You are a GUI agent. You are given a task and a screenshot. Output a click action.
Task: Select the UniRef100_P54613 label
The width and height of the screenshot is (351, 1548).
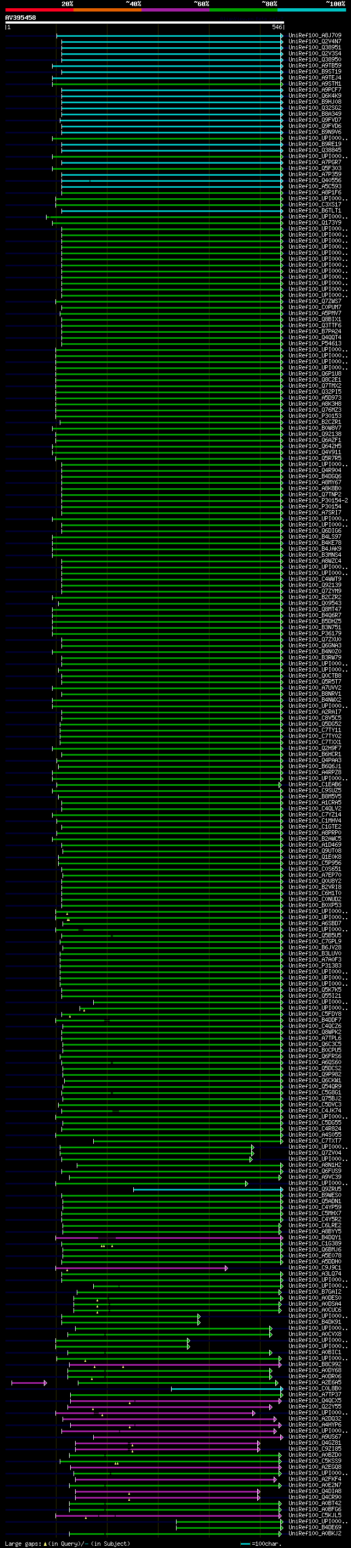[314, 343]
